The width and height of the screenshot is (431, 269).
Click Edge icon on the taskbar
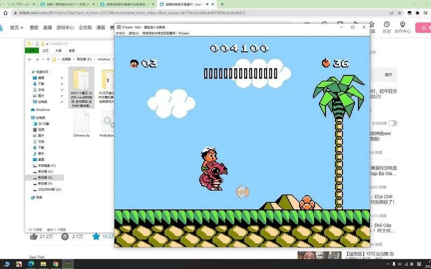click(31, 264)
